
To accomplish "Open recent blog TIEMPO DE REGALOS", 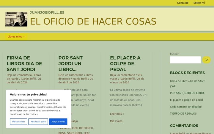I will (183, 113).
